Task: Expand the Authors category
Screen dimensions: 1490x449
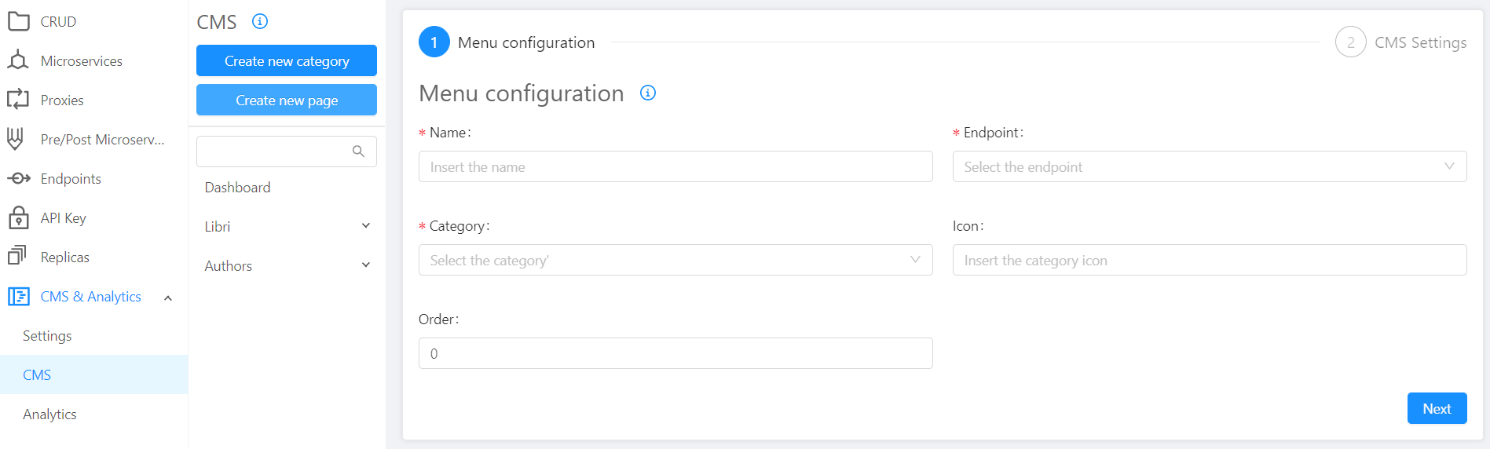Action: click(365, 265)
